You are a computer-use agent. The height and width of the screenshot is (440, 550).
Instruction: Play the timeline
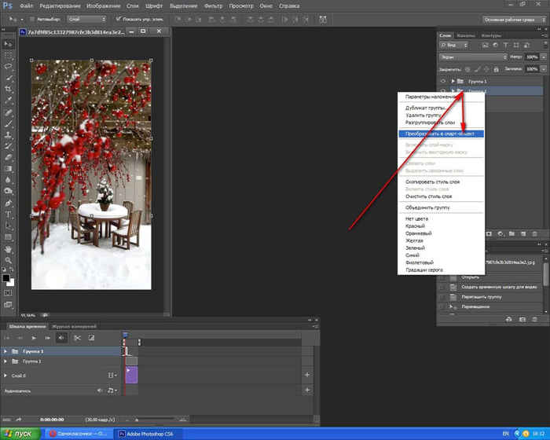coord(34,338)
